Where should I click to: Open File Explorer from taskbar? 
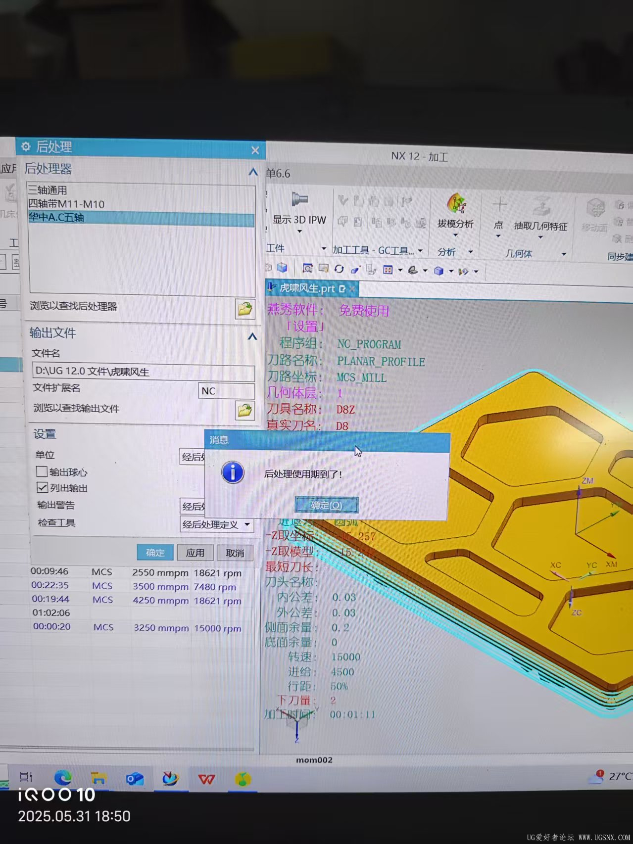coord(98,779)
